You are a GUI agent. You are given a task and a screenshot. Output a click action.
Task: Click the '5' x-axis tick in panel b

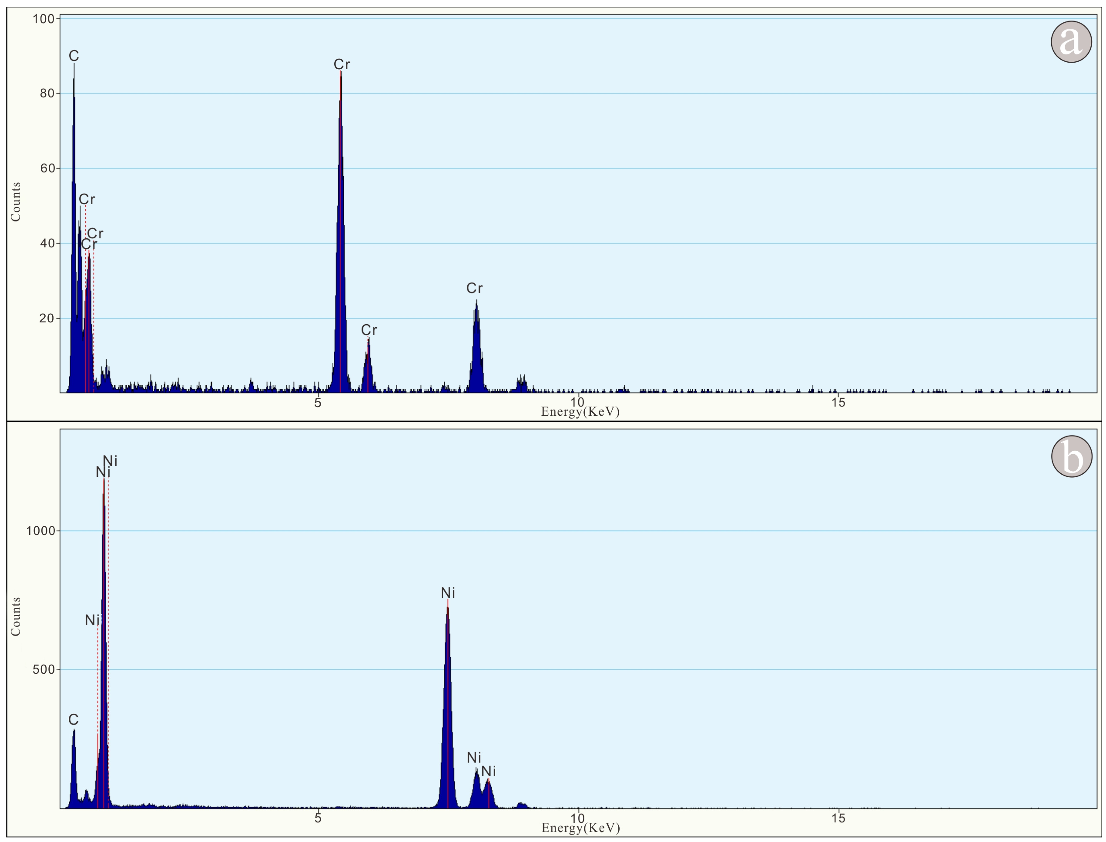pos(318,818)
